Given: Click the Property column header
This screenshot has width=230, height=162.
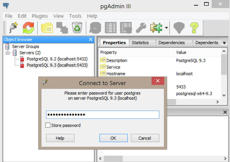Looking at the screenshot, I should (x=136, y=53).
